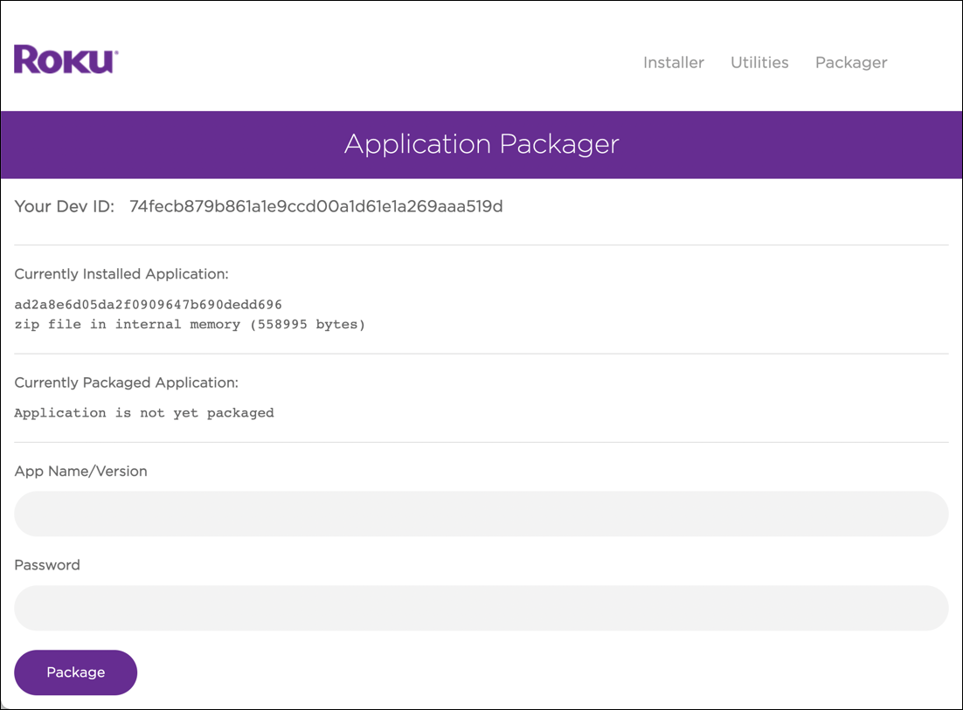
Task: Click the 'Password' label
Action: [x=47, y=565]
